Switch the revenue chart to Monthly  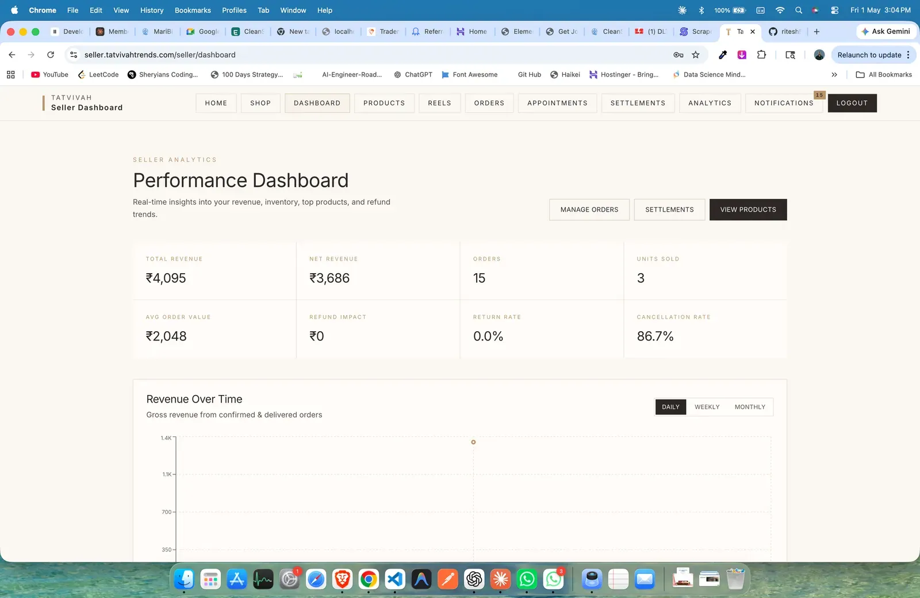750,407
